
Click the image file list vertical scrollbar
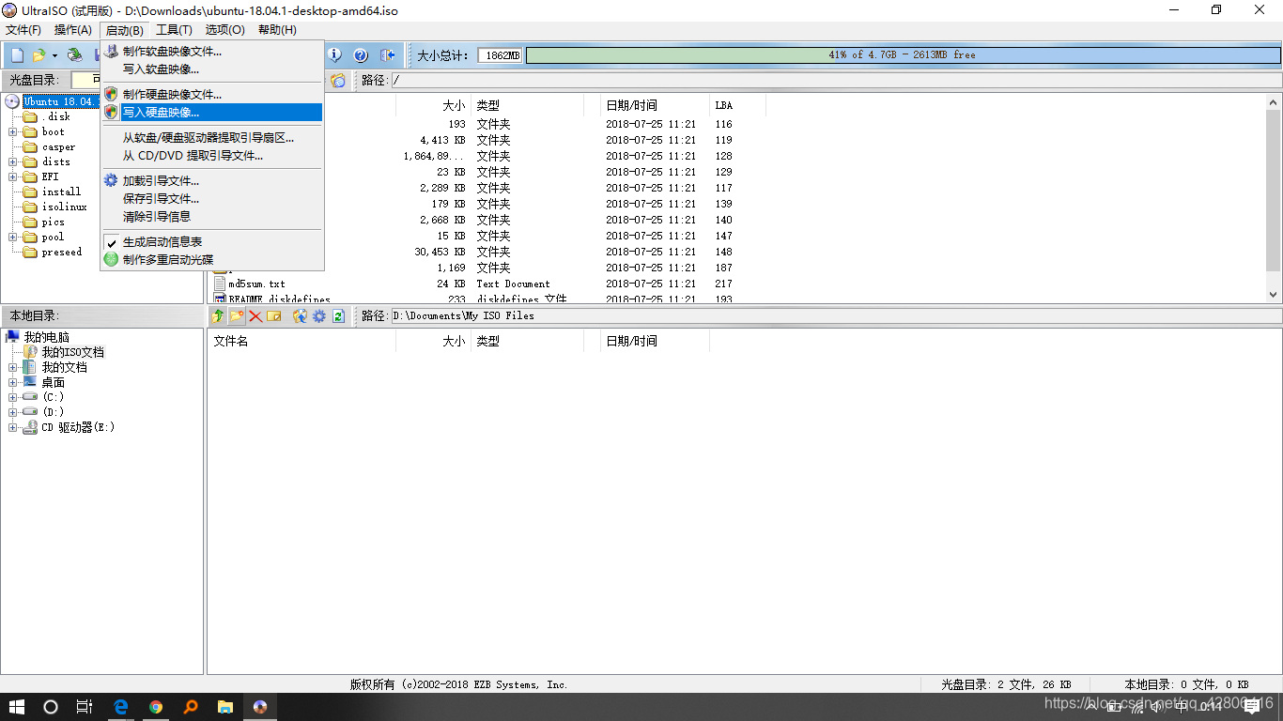coord(1275,199)
